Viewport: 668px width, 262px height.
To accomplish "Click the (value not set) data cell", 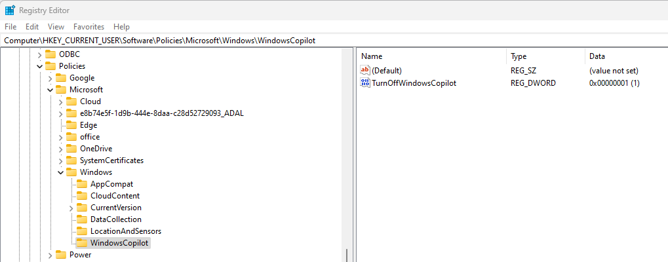I will [x=614, y=70].
